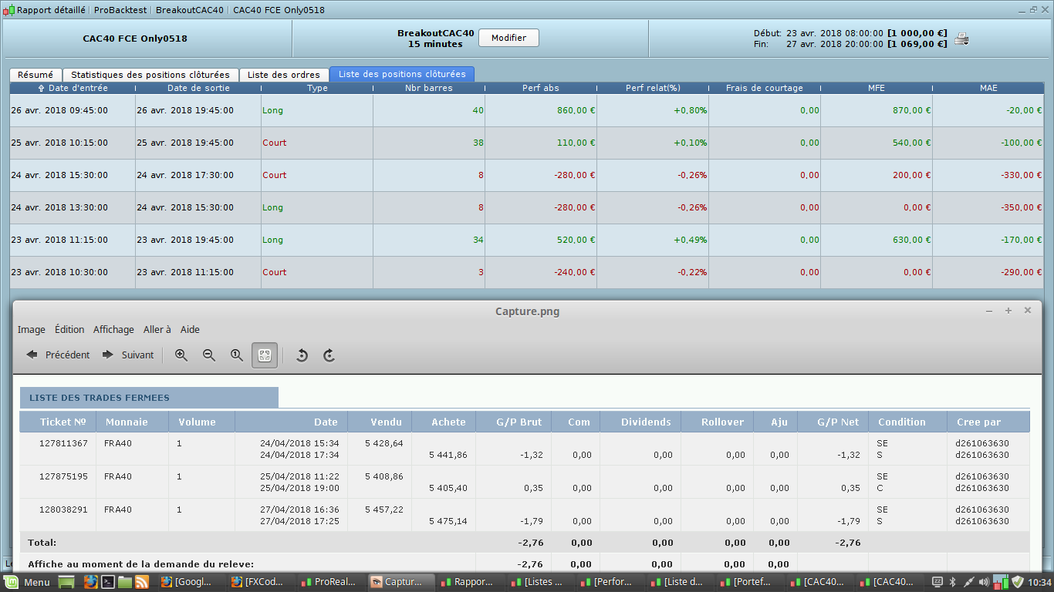Image resolution: width=1054 pixels, height=592 pixels.
Task: Open the Édition menu in image viewer
Action: [x=69, y=329]
